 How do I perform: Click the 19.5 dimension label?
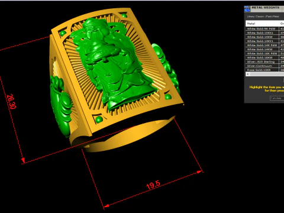tap(153, 185)
